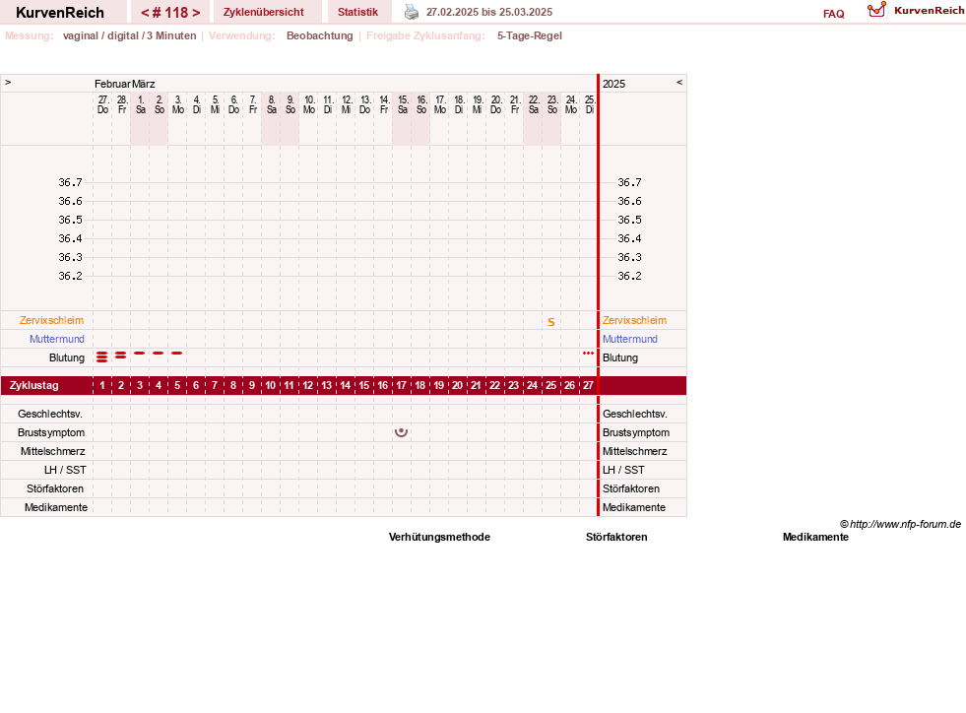This screenshot has width=966, height=713.
Task: Click the left Muttermund row label
Action: coord(57,339)
